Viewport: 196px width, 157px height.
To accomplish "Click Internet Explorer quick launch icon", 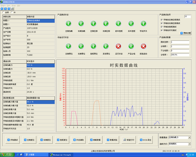I will coord(18,155).
